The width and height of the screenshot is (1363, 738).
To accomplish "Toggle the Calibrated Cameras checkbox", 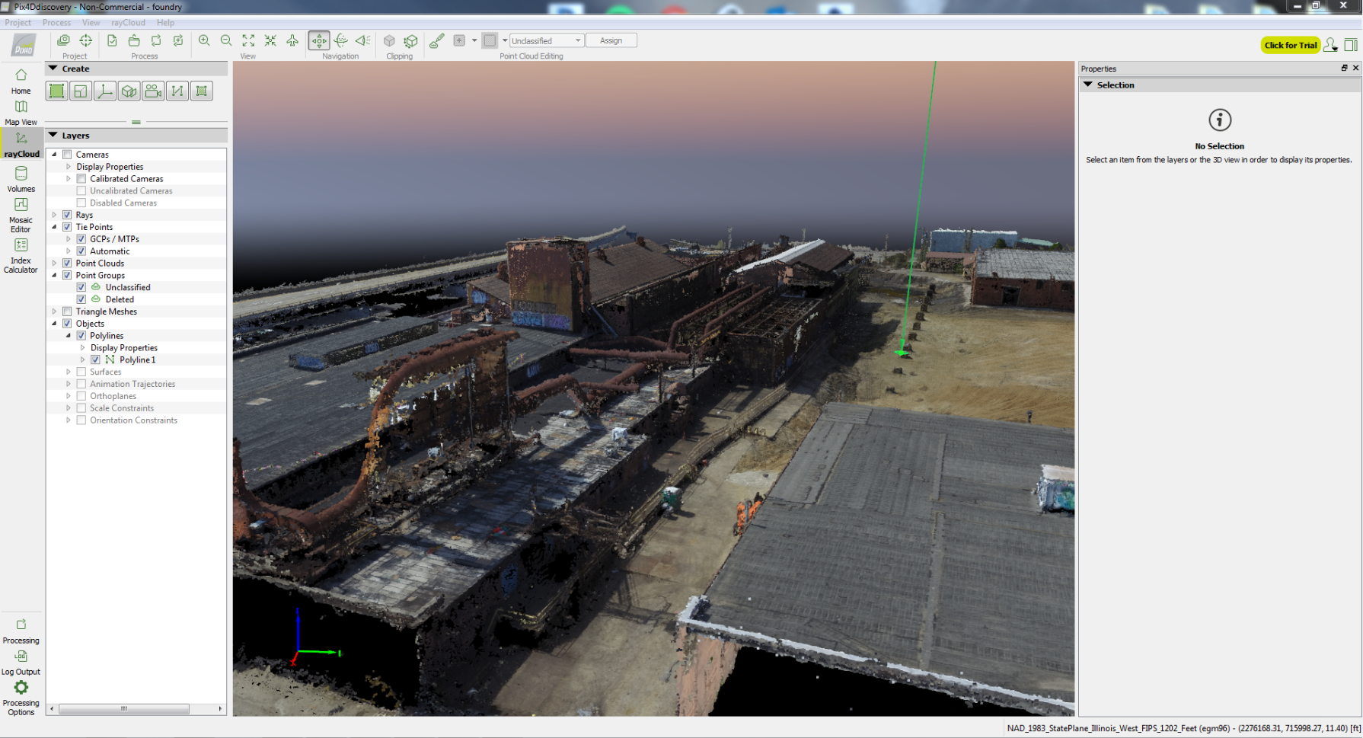I will (x=81, y=179).
